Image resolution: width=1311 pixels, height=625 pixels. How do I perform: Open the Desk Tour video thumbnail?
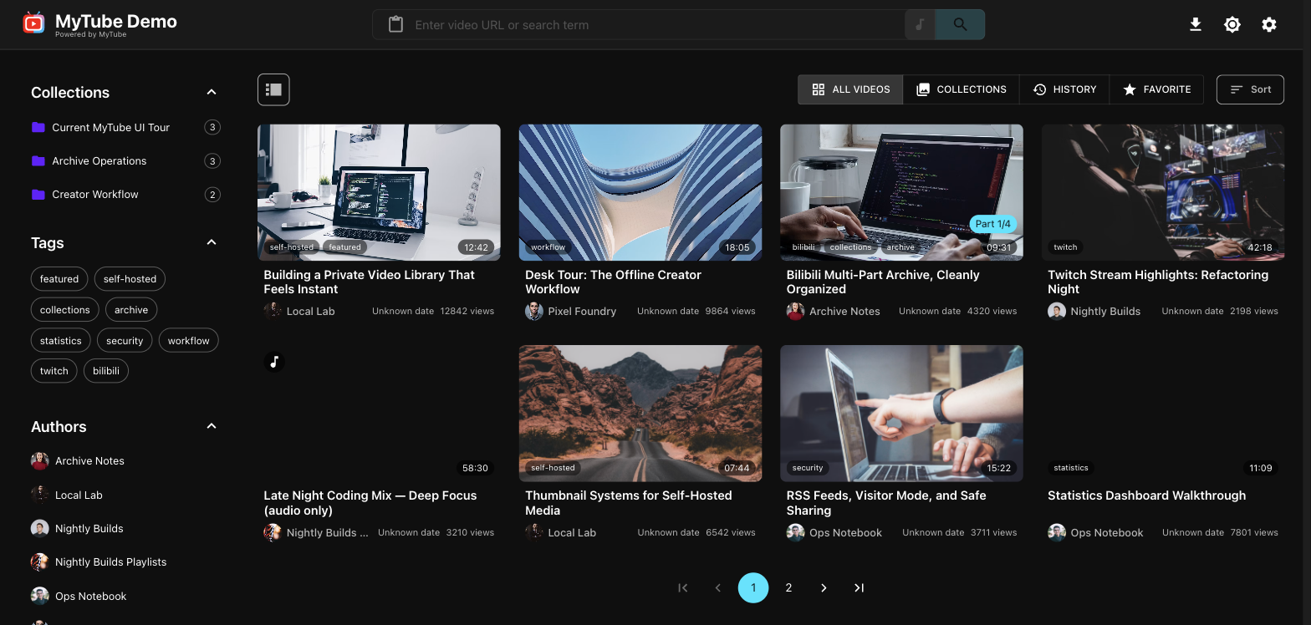pyautogui.click(x=640, y=192)
